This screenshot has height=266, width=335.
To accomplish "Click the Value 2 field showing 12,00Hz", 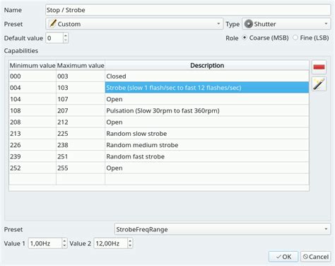I will (111, 243).
